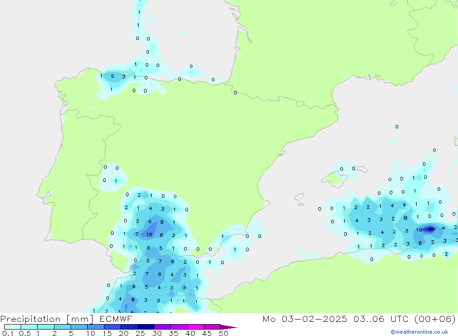The image size is (458, 336).
Task: Click the 45–50 mm legend color swatch
Action: (212, 327)
